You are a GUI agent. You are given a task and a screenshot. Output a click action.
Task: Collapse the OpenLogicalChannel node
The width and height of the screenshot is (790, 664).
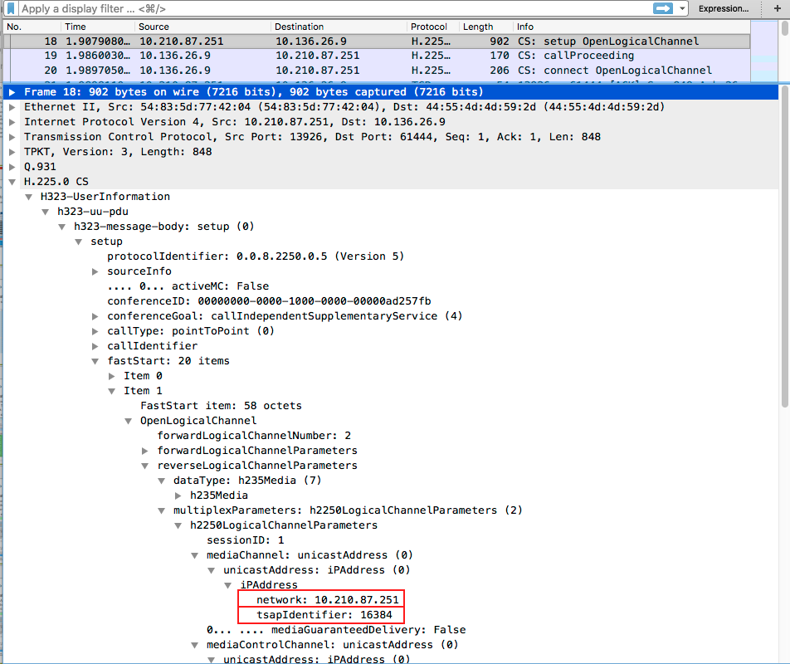[129, 421]
